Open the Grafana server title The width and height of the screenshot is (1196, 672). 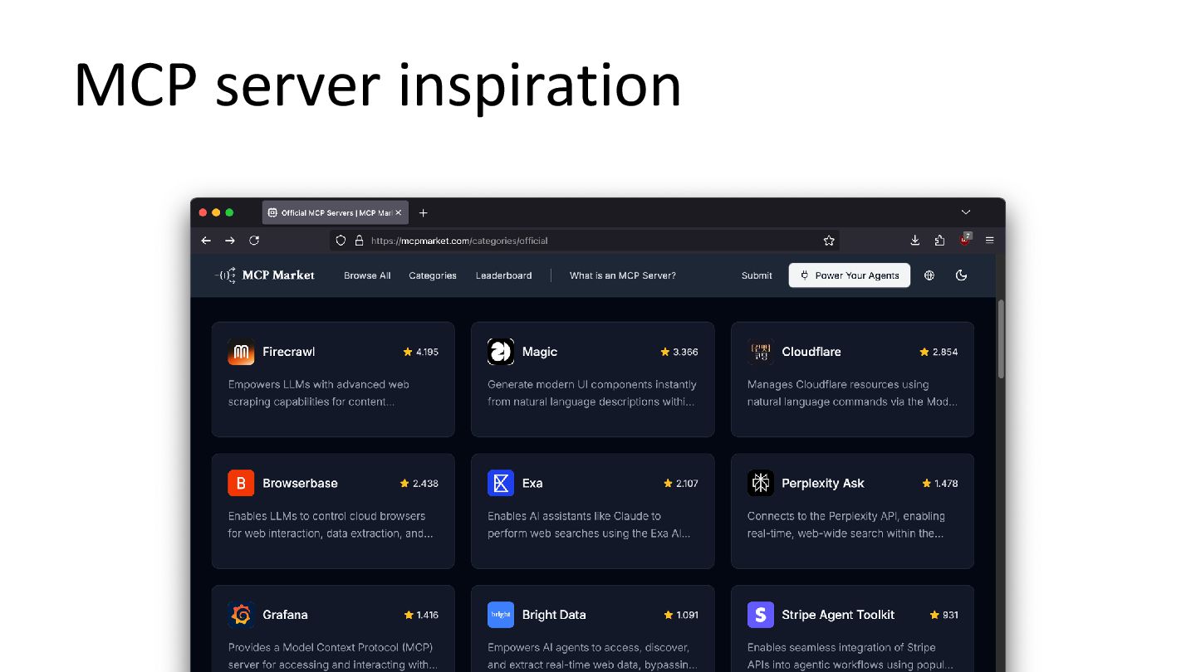285,615
